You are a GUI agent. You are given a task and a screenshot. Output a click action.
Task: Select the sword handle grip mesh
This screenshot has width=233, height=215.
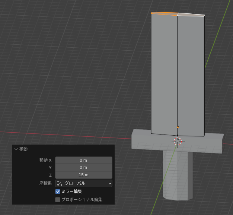coord(175,175)
